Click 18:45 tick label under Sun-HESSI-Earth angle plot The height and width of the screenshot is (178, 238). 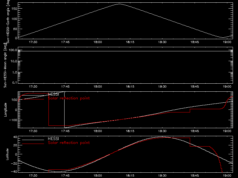[195, 42]
